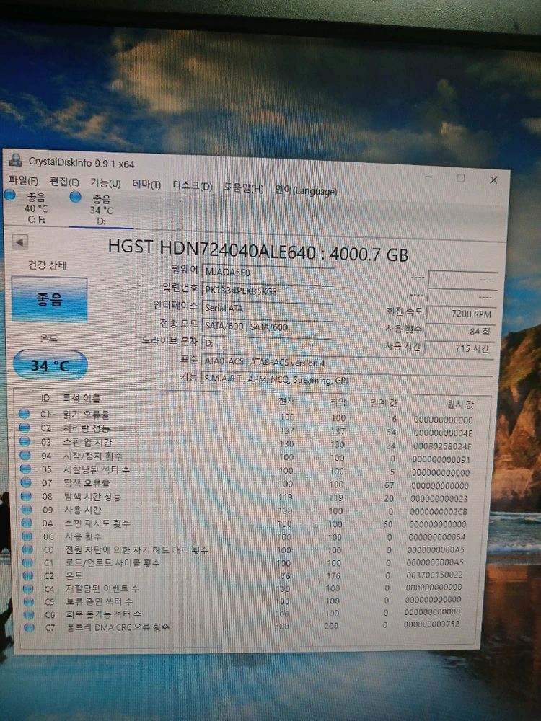Click the 원시 값 column header
This screenshot has height=721, width=541.
point(460,404)
